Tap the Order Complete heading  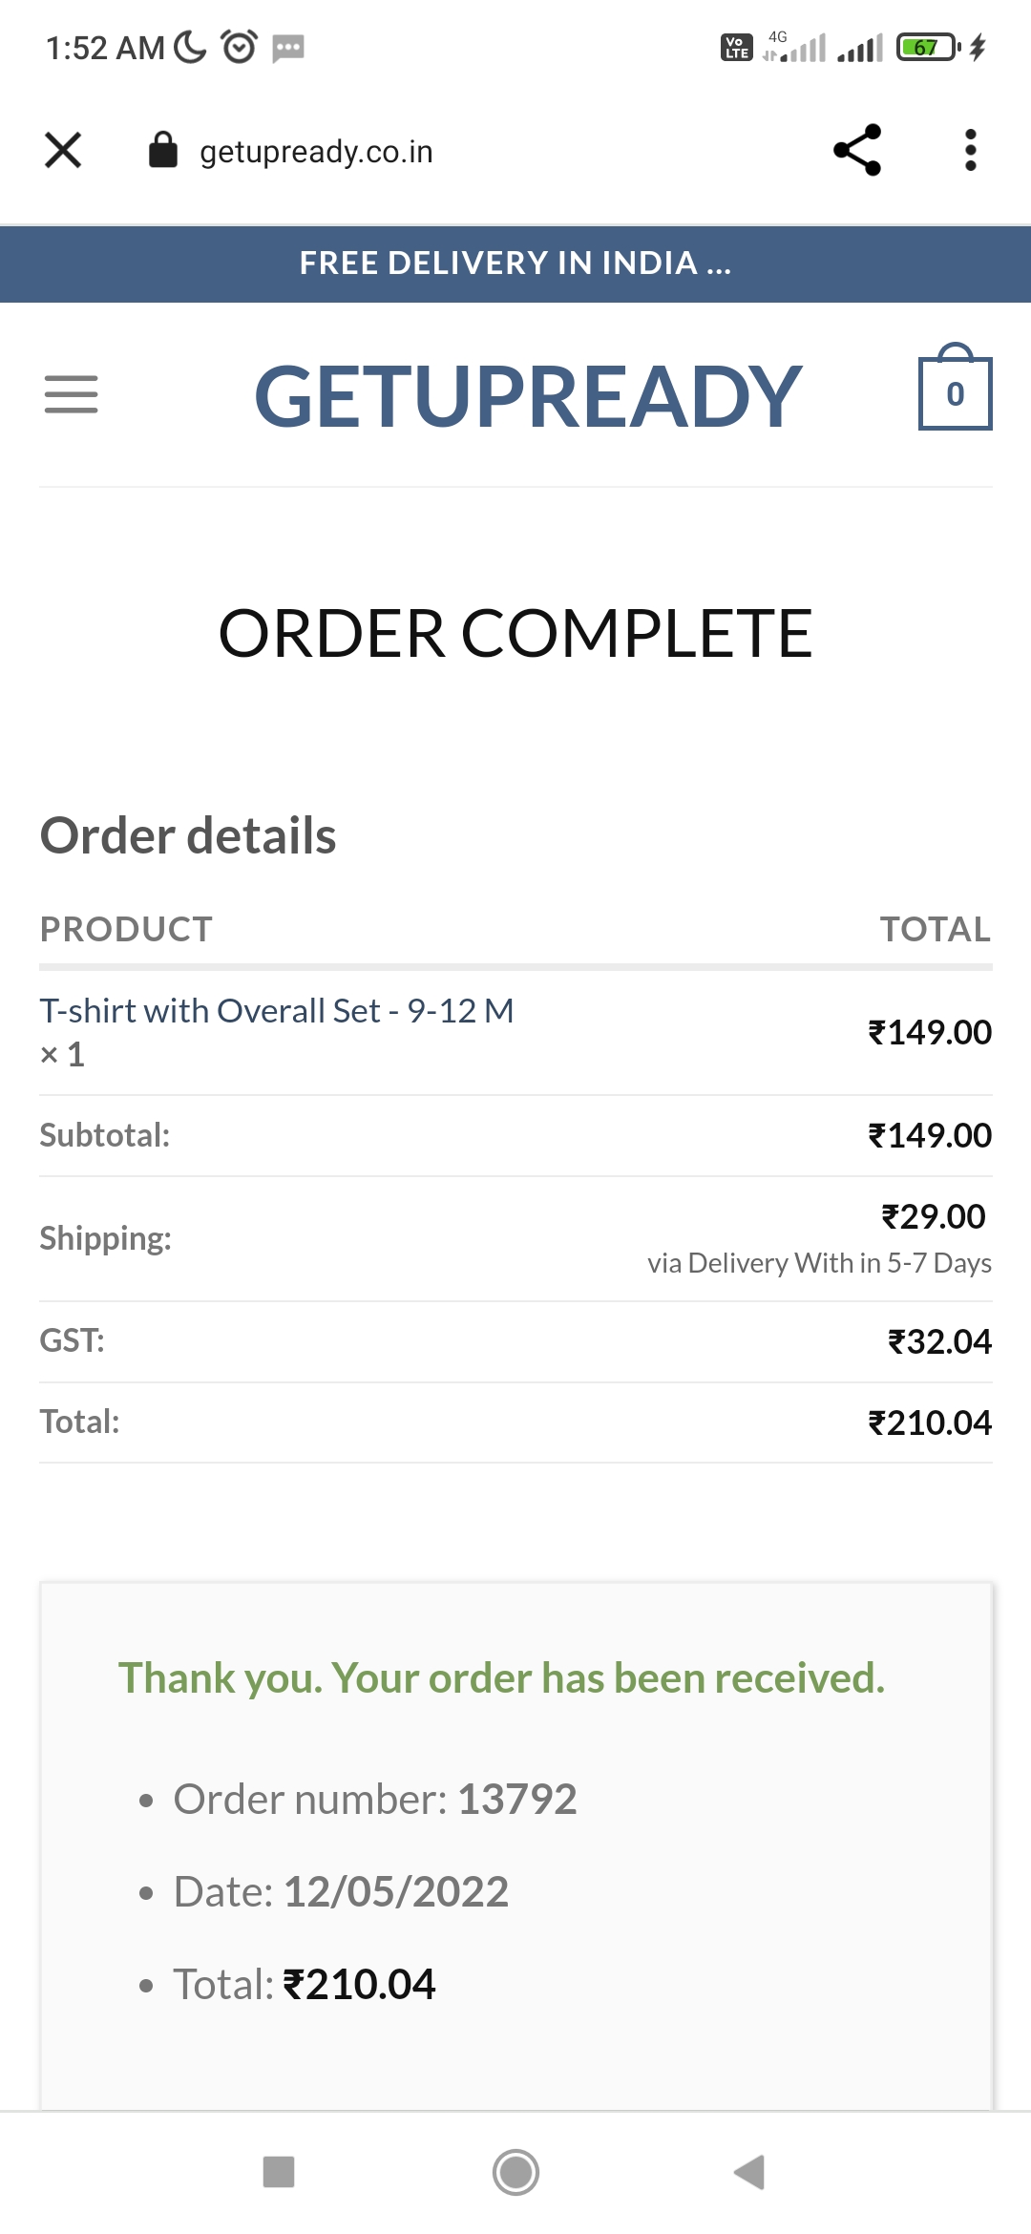click(515, 634)
